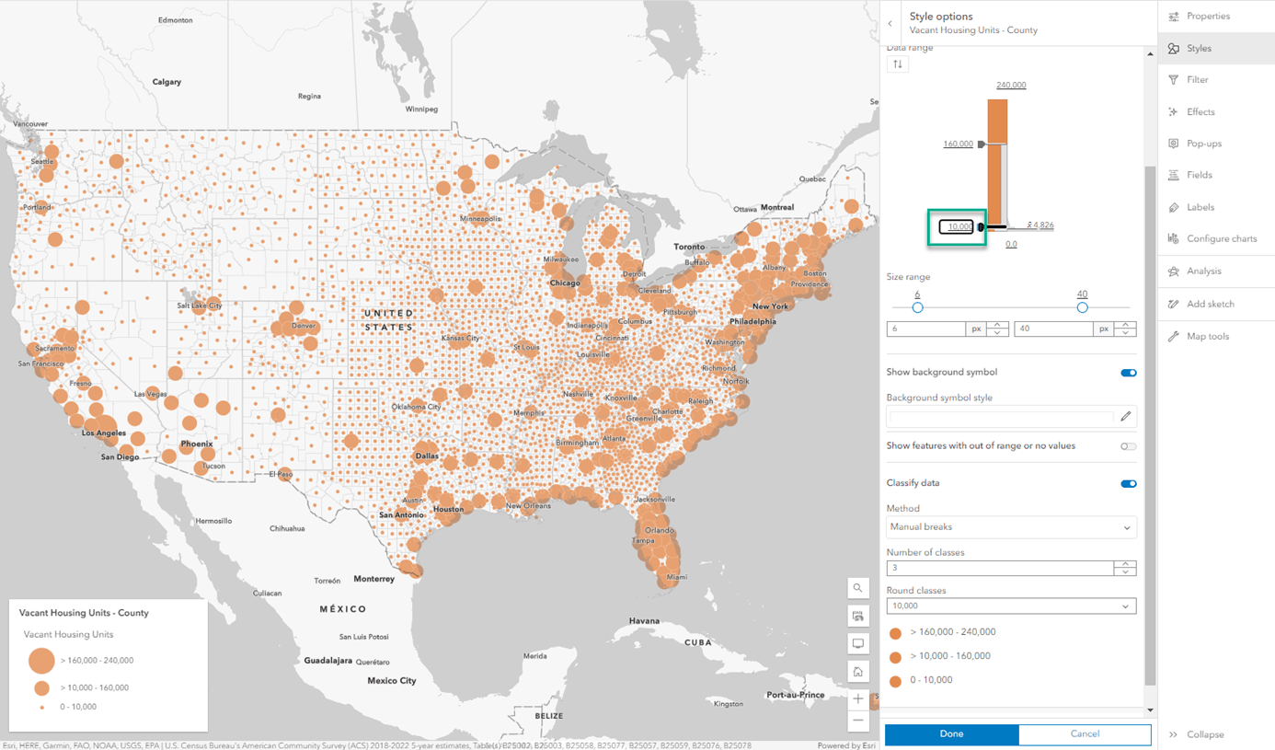
Task: Click the Powered by Esri link
Action: pyautogui.click(x=847, y=745)
